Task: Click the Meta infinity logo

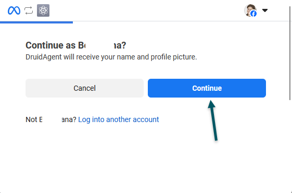Action: [x=14, y=10]
